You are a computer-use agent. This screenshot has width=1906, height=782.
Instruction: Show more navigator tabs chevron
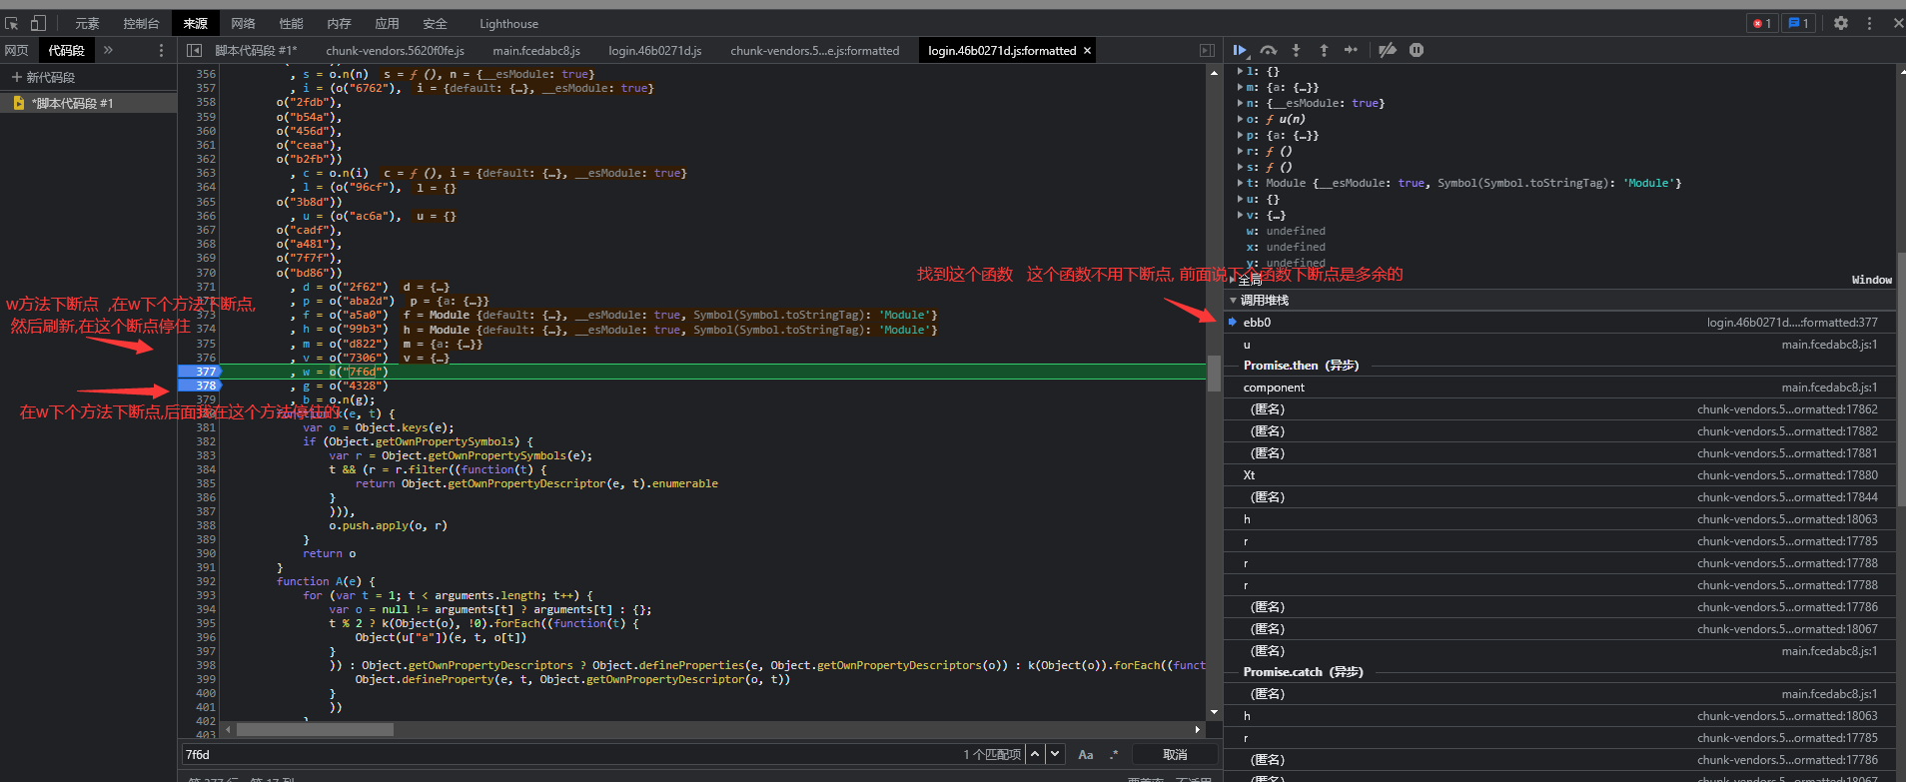108,50
